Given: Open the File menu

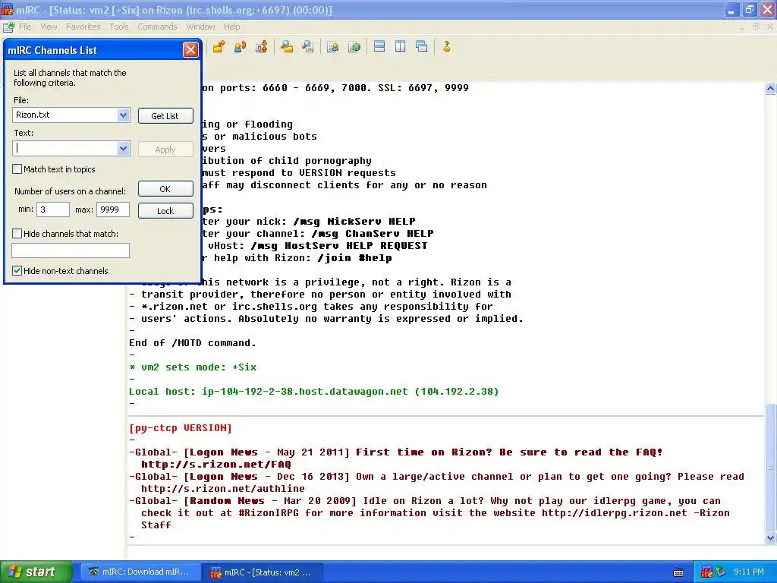Looking at the screenshot, I should click(x=25, y=27).
